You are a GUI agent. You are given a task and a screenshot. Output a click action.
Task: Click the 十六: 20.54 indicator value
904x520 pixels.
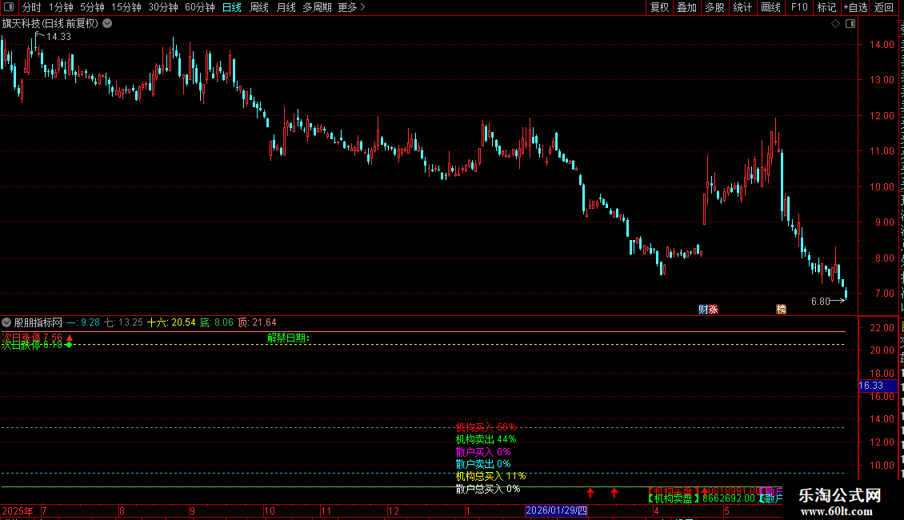click(x=171, y=322)
